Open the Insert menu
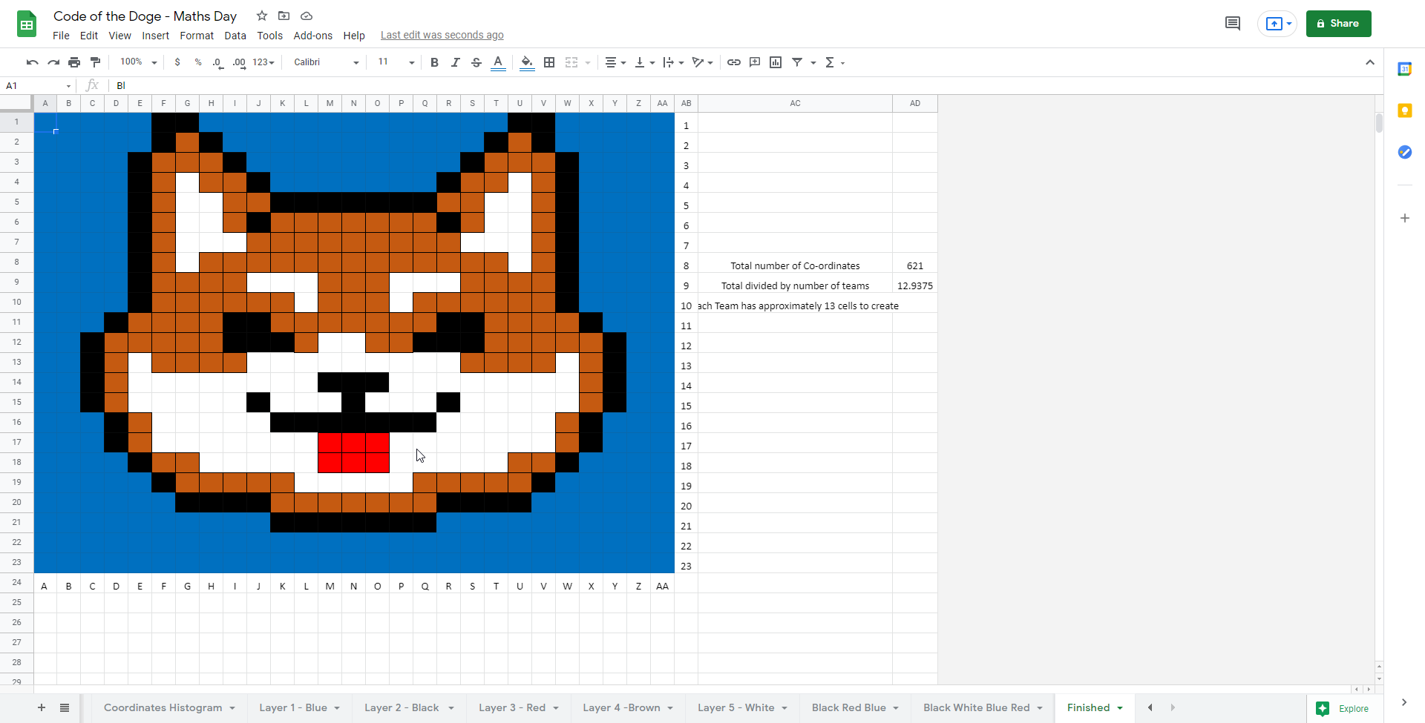Screen dimensions: 1425x723 tap(155, 36)
